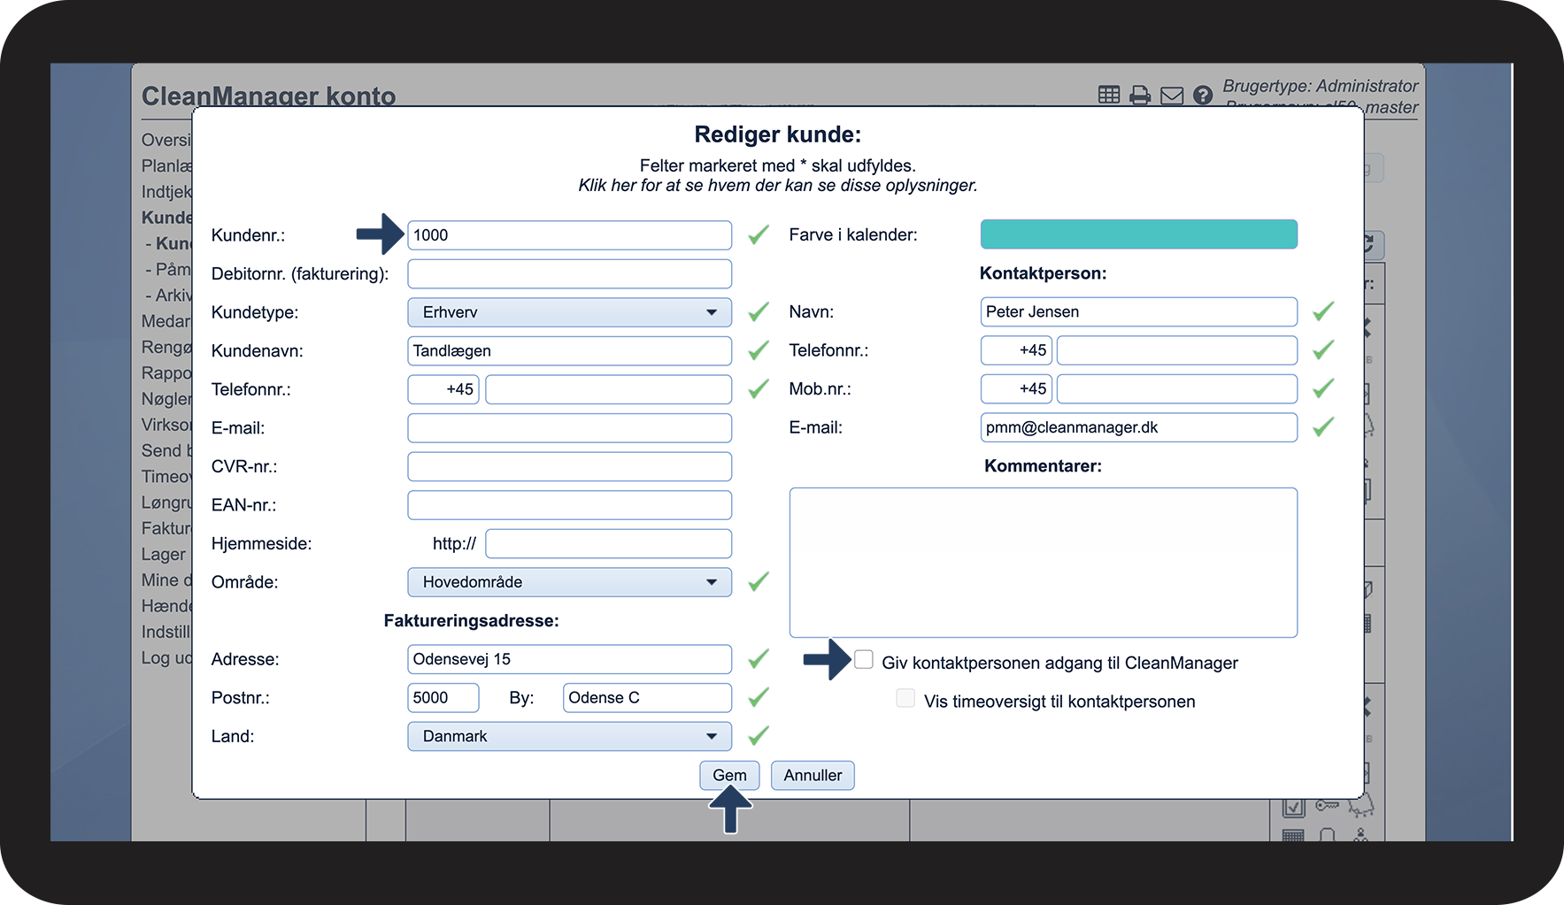
Task: Click contact Mob.nr. country code field
Action: [1016, 388]
